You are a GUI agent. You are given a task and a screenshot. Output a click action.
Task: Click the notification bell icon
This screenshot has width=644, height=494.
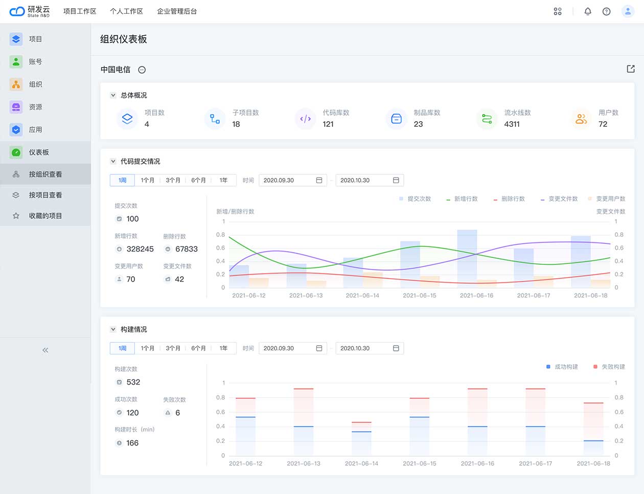(x=587, y=11)
